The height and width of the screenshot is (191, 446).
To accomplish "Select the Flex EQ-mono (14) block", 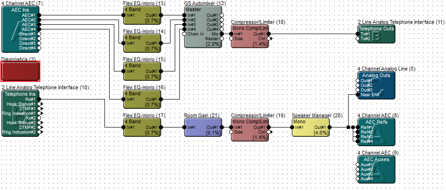I will click(142, 43).
